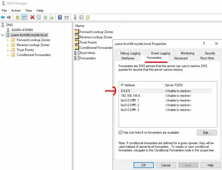222x170 pixels.
Task: Click the green Refresh toolbar icon
Action: [x=45, y=17]
